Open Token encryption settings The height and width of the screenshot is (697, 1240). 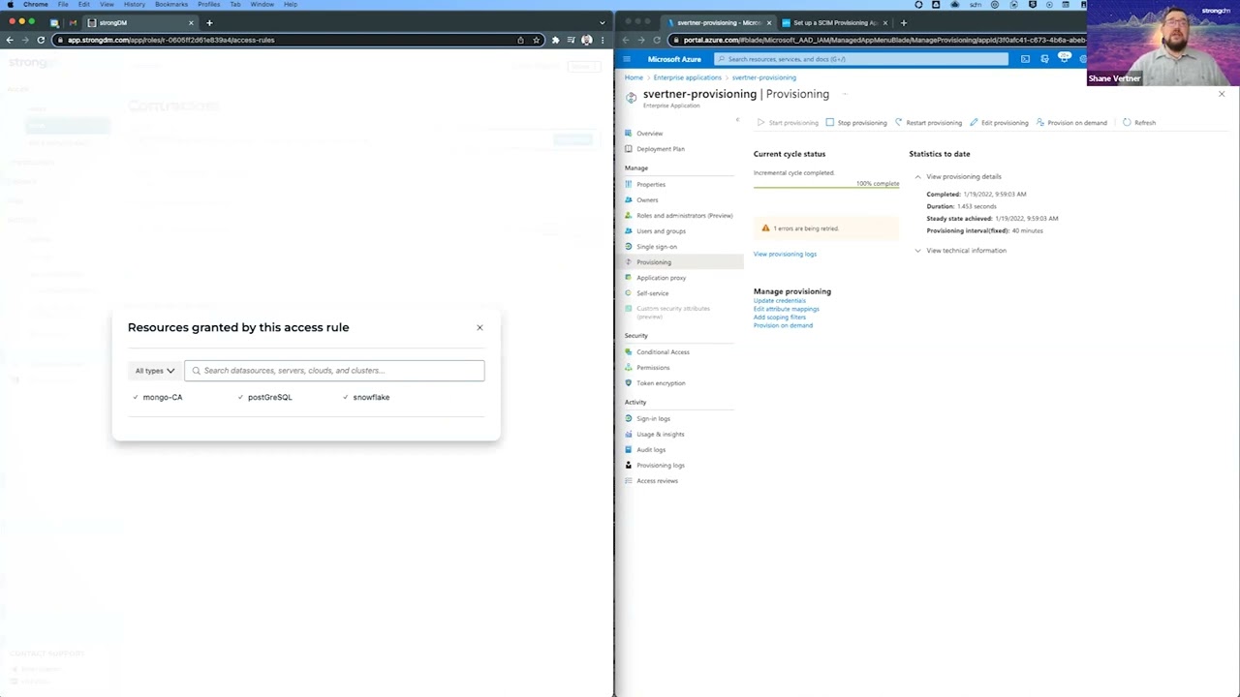coord(661,383)
